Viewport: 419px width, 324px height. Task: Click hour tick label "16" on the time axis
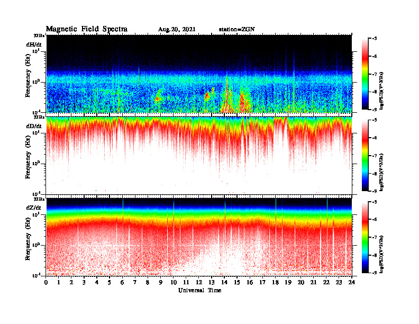[x=250, y=282]
